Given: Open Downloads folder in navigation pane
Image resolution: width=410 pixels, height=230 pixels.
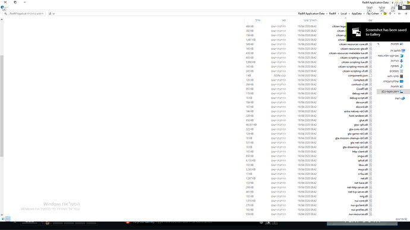Looking at the screenshot, I should click(x=397, y=60).
